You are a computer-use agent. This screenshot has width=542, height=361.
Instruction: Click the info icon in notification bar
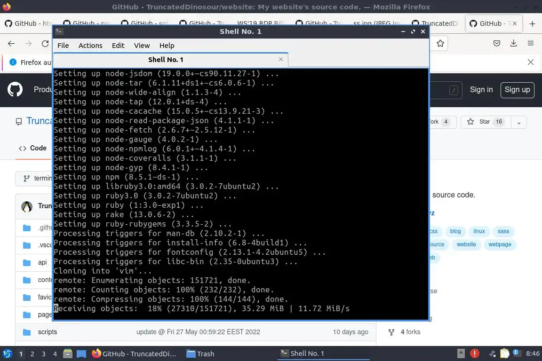[x=13, y=62]
